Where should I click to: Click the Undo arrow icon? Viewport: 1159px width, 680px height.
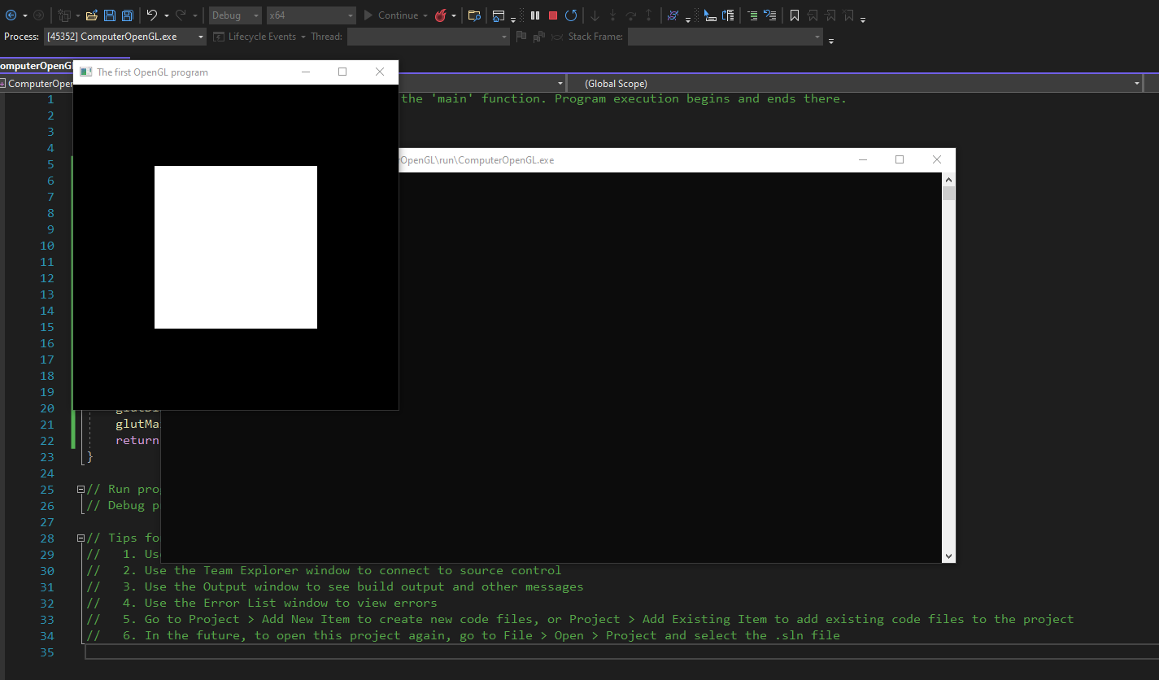coord(152,15)
